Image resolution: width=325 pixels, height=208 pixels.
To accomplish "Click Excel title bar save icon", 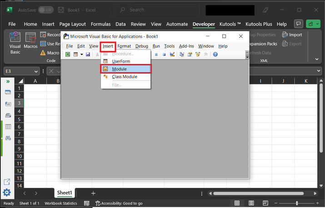I will pyautogui.click(x=61, y=10).
